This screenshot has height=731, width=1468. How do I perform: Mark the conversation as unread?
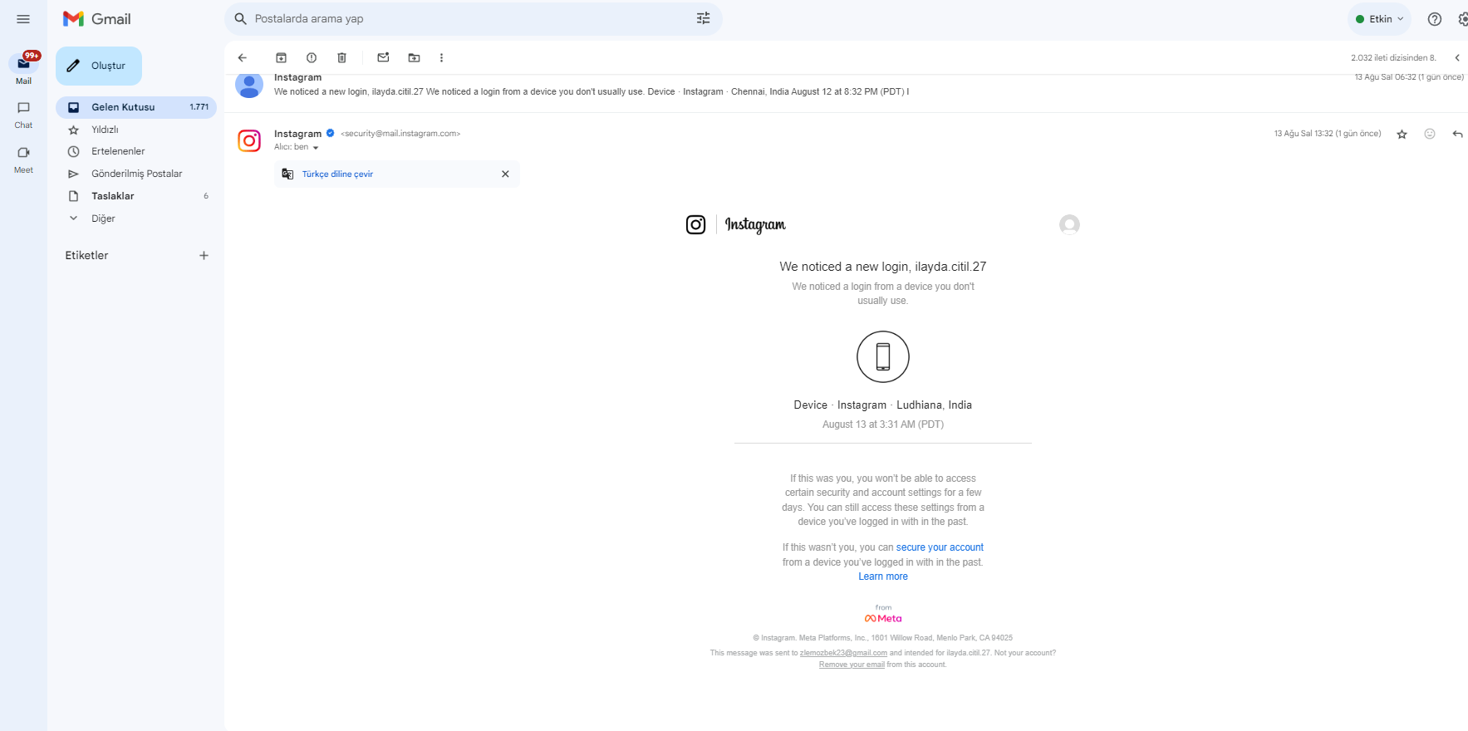tap(383, 58)
